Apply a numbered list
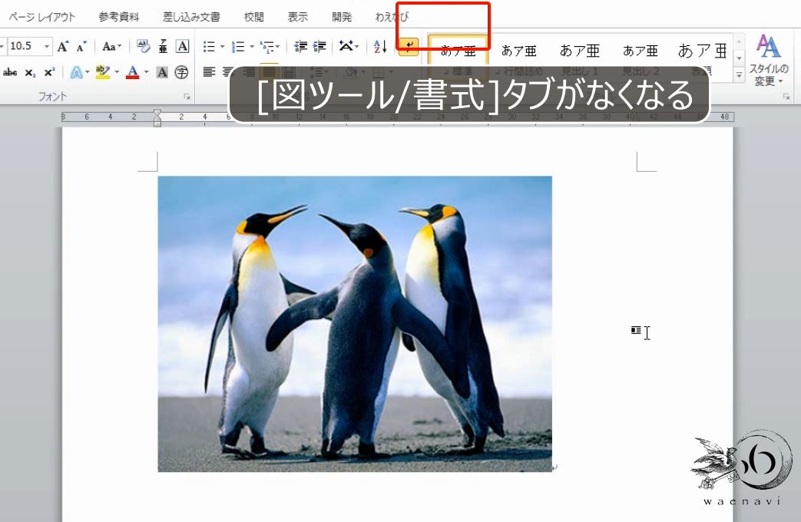 coord(238,47)
